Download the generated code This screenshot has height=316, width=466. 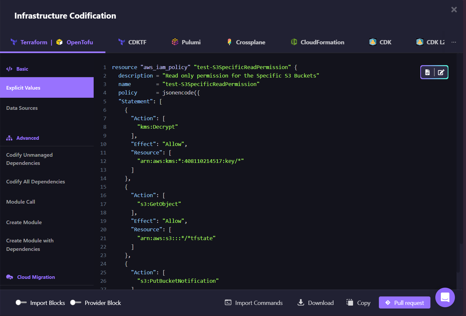point(316,303)
